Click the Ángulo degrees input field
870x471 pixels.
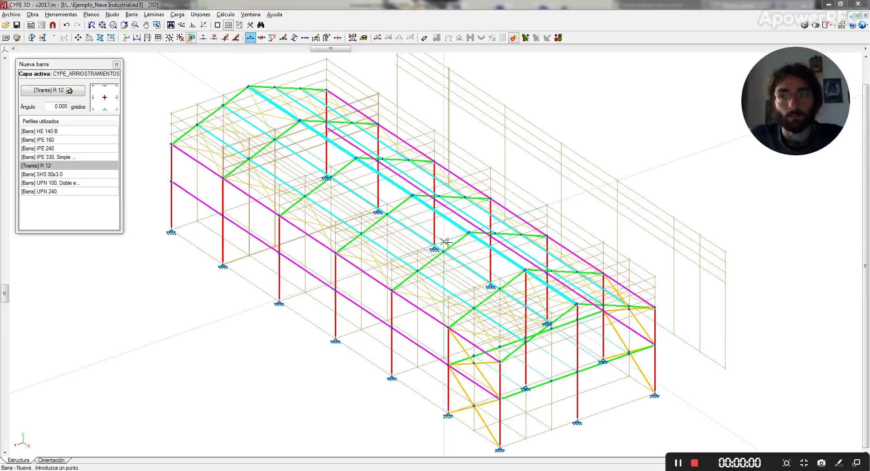[x=57, y=107]
